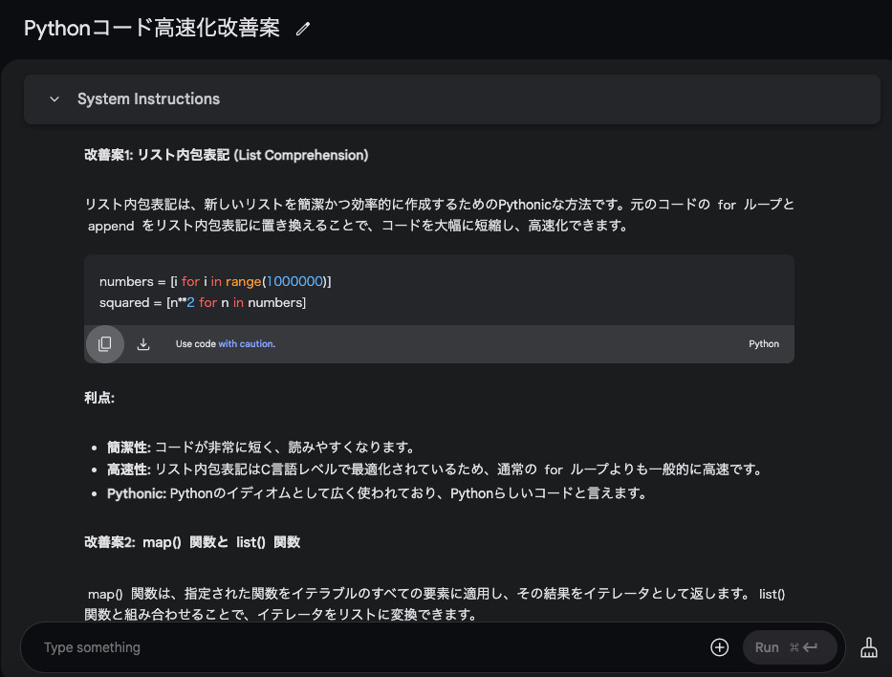
Task: Click the code line 'squared = [n**2 for n in numbers]'
Action: [203, 303]
